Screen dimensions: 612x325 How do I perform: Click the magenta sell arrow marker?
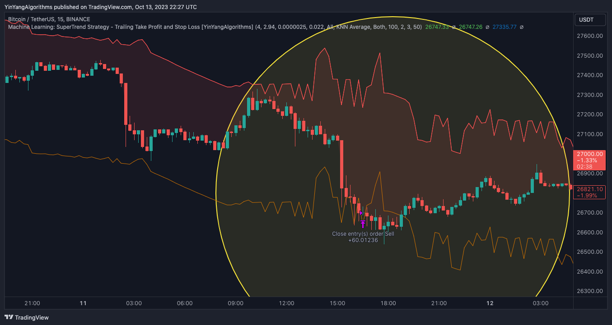[363, 224]
